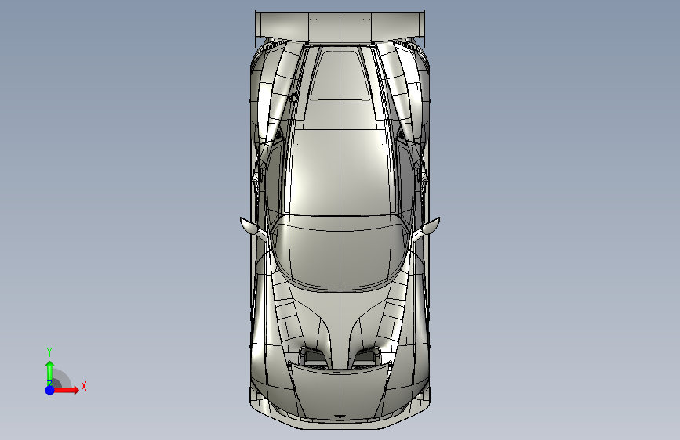Select the car's roof panel
This screenshot has height=440, width=680.
pos(340,171)
